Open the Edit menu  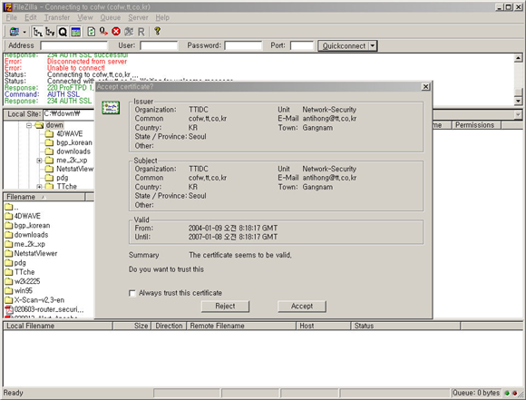[31, 17]
